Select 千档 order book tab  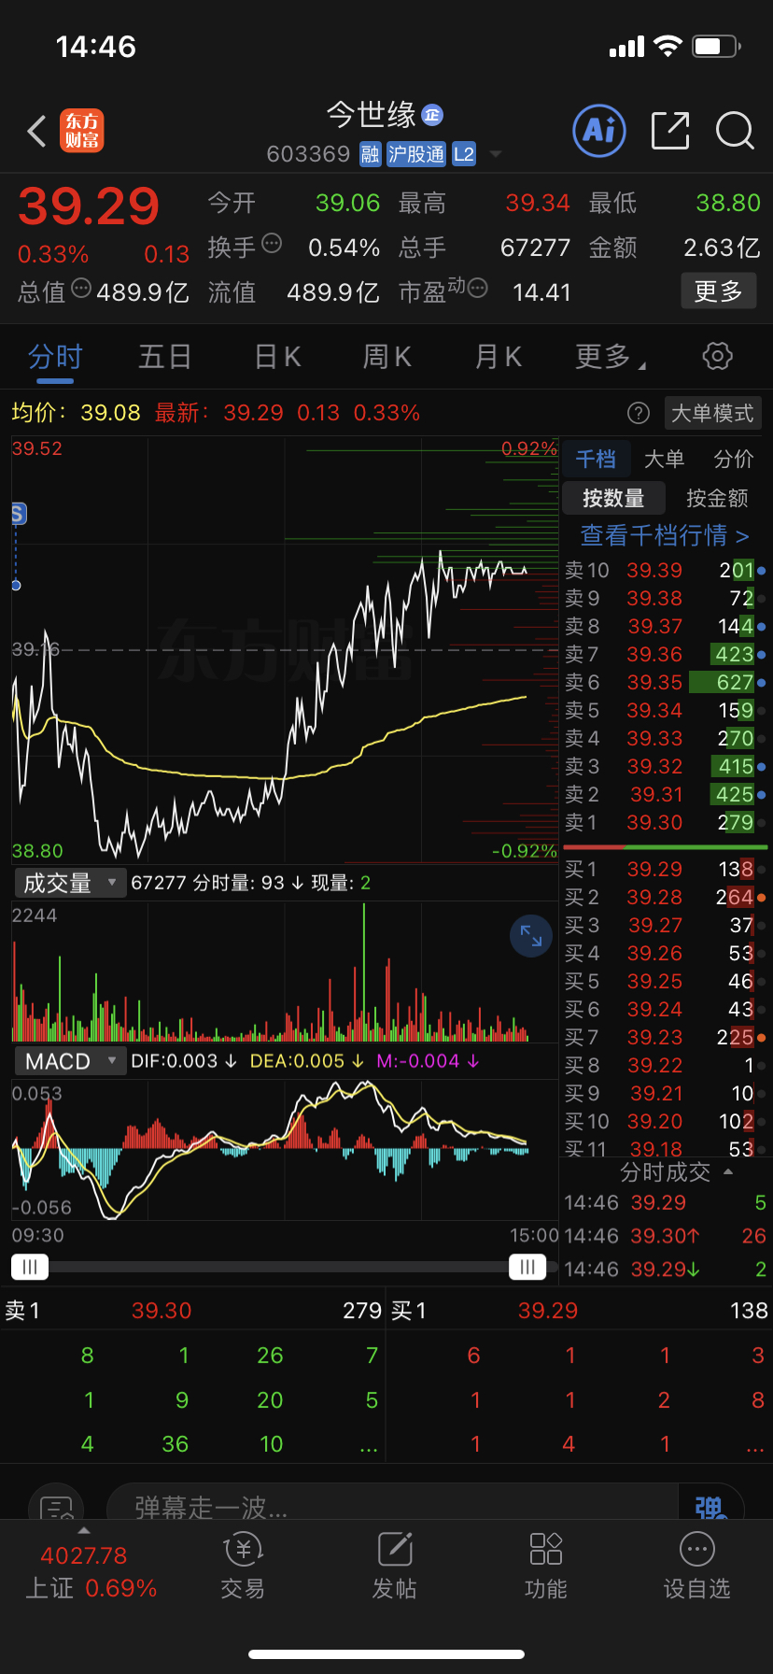596,459
